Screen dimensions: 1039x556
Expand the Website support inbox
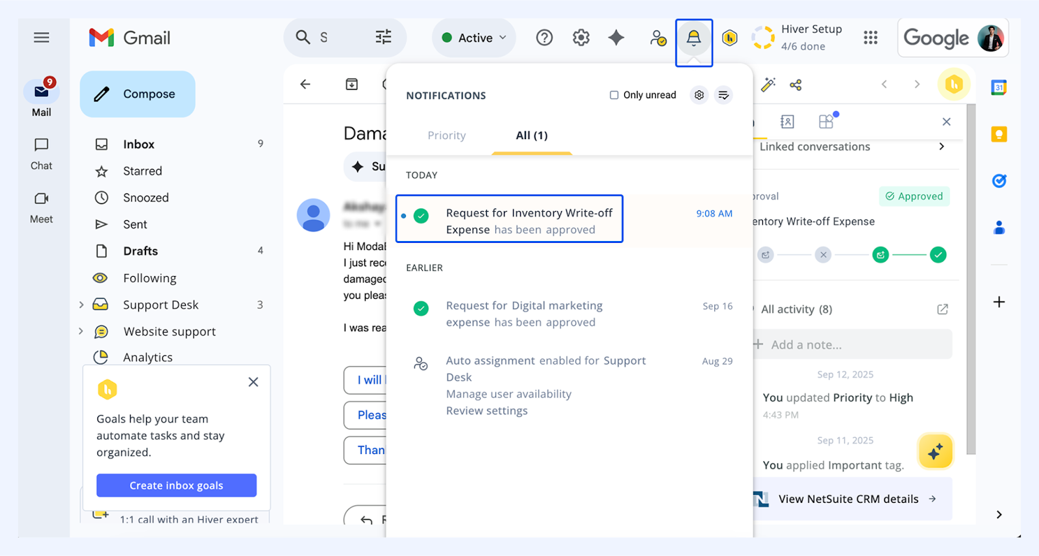point(81,331)
